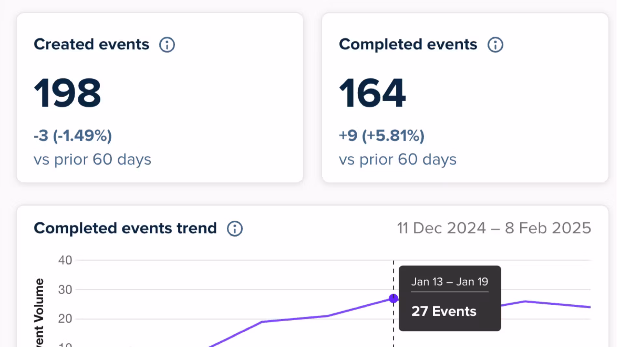Screen dimensions: 617x347
Task: Click the info icon beside Created events
Action: pyautogui.click(x=167, y=44)
